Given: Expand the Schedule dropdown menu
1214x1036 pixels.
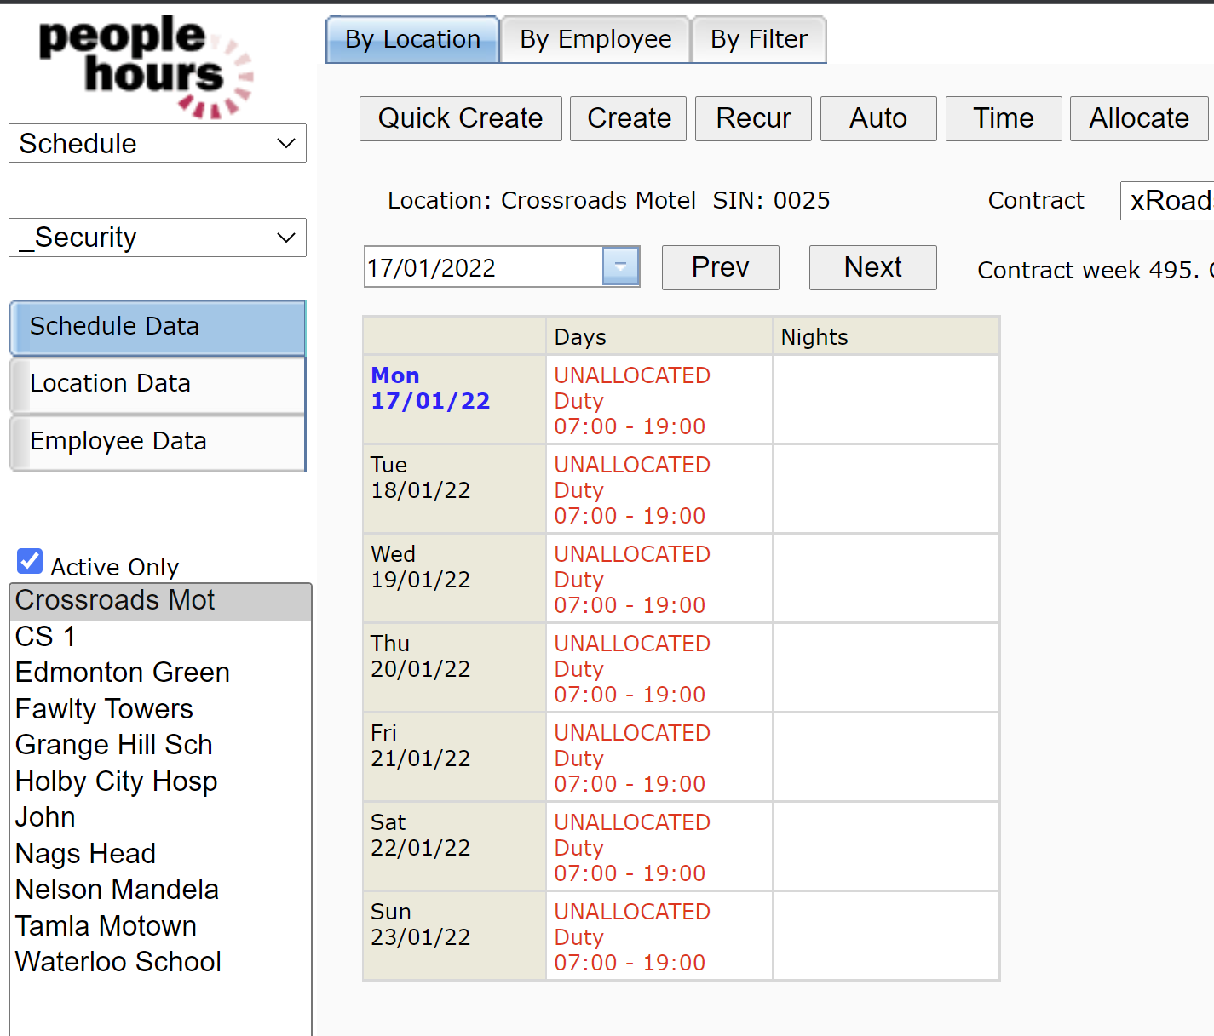Looking at the screenshot, I should (x=158, y=143).
